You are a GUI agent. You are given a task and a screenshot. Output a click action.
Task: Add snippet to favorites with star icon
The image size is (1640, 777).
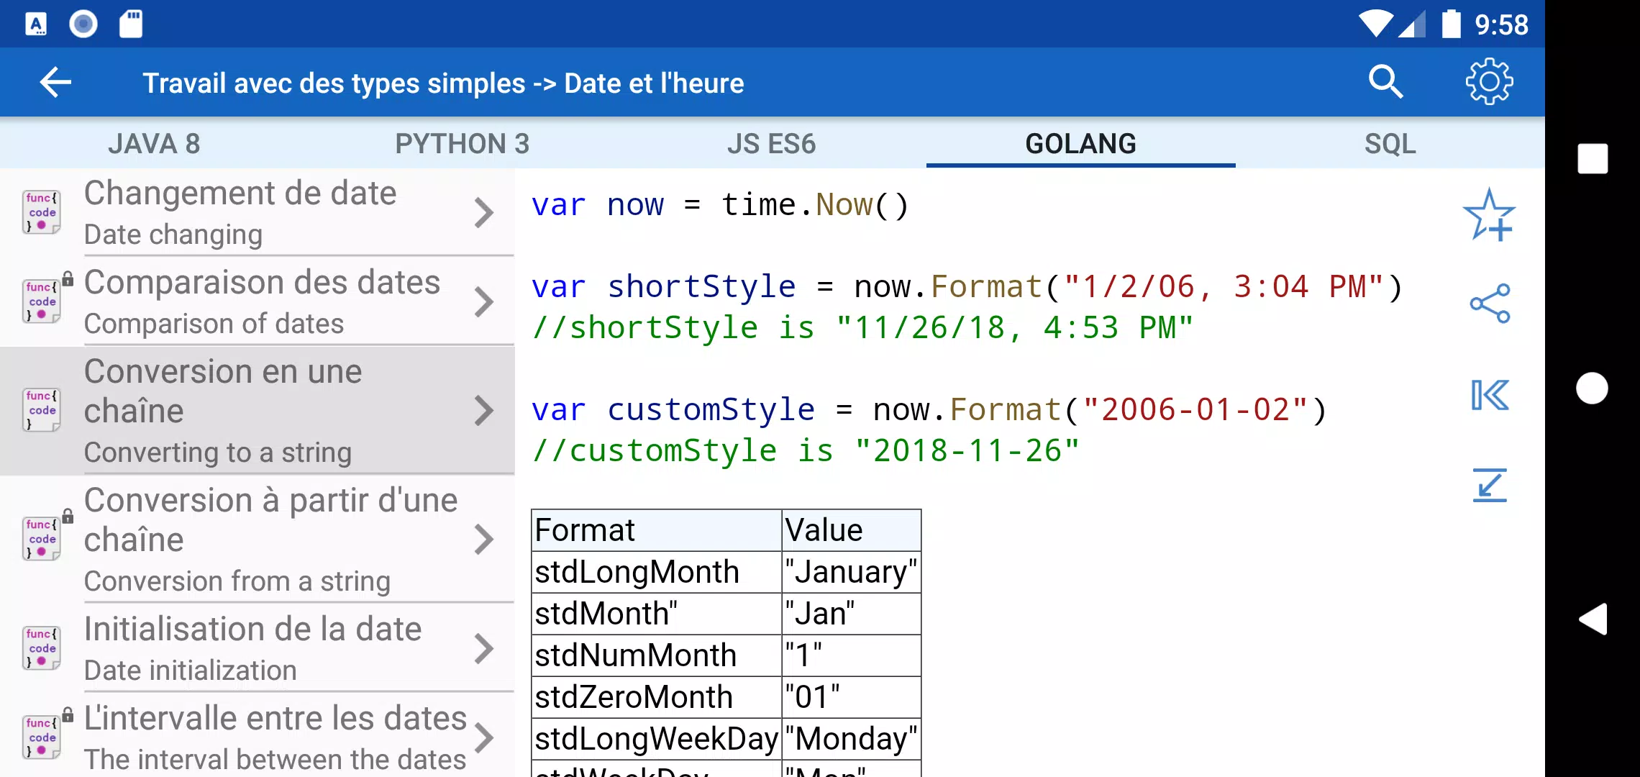[1489, 214]
